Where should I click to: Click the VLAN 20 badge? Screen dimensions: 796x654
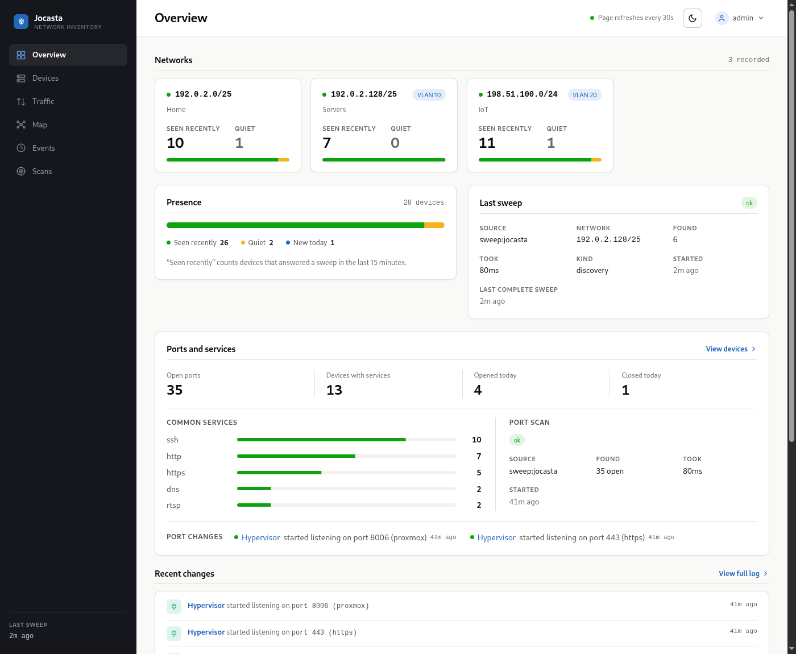pyautogui.click(x=584, y=95)
